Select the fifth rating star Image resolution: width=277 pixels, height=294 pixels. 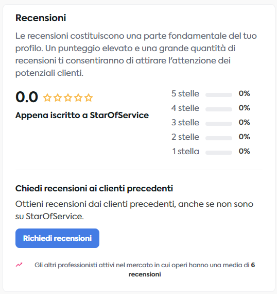pyautogui.click(x=89, y=98)
